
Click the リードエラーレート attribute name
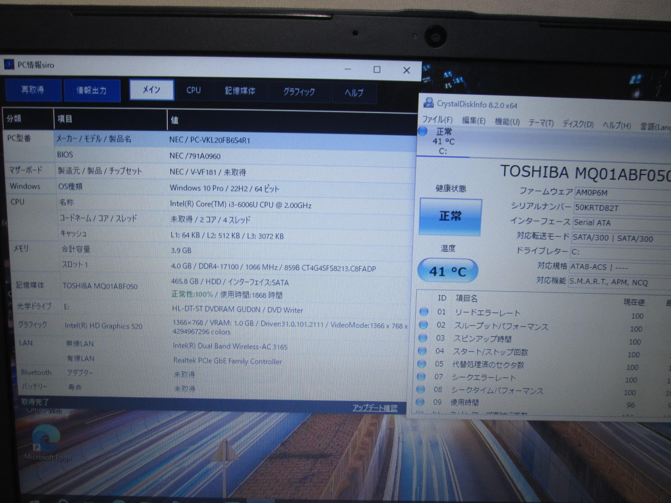tap(488, 313)
